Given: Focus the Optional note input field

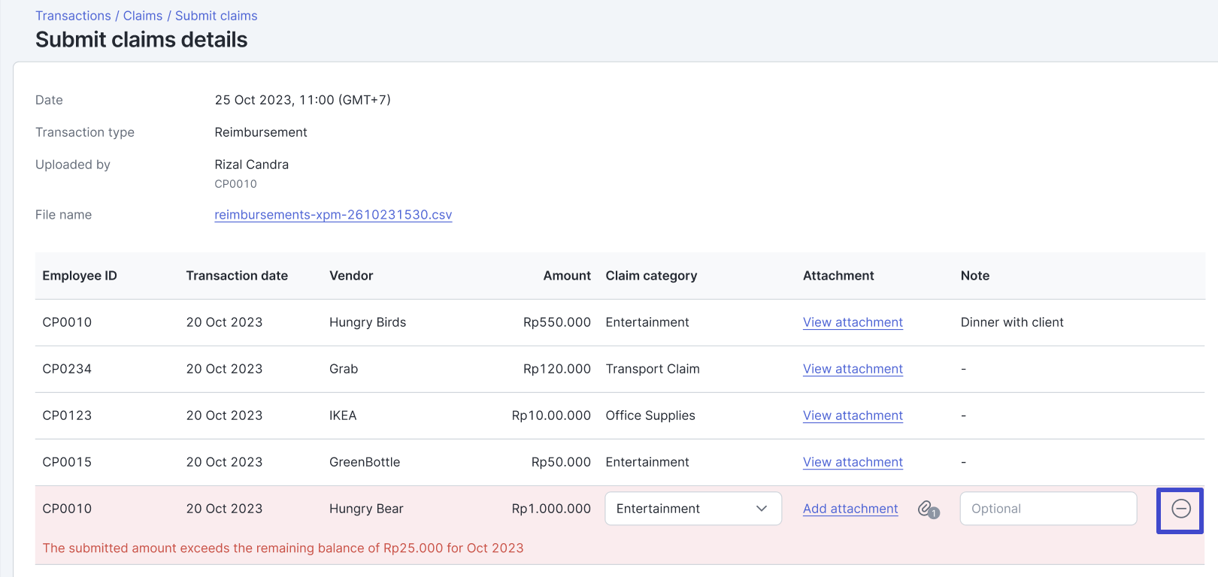Looking at the screenshot, I should [x=1048, y=509].
